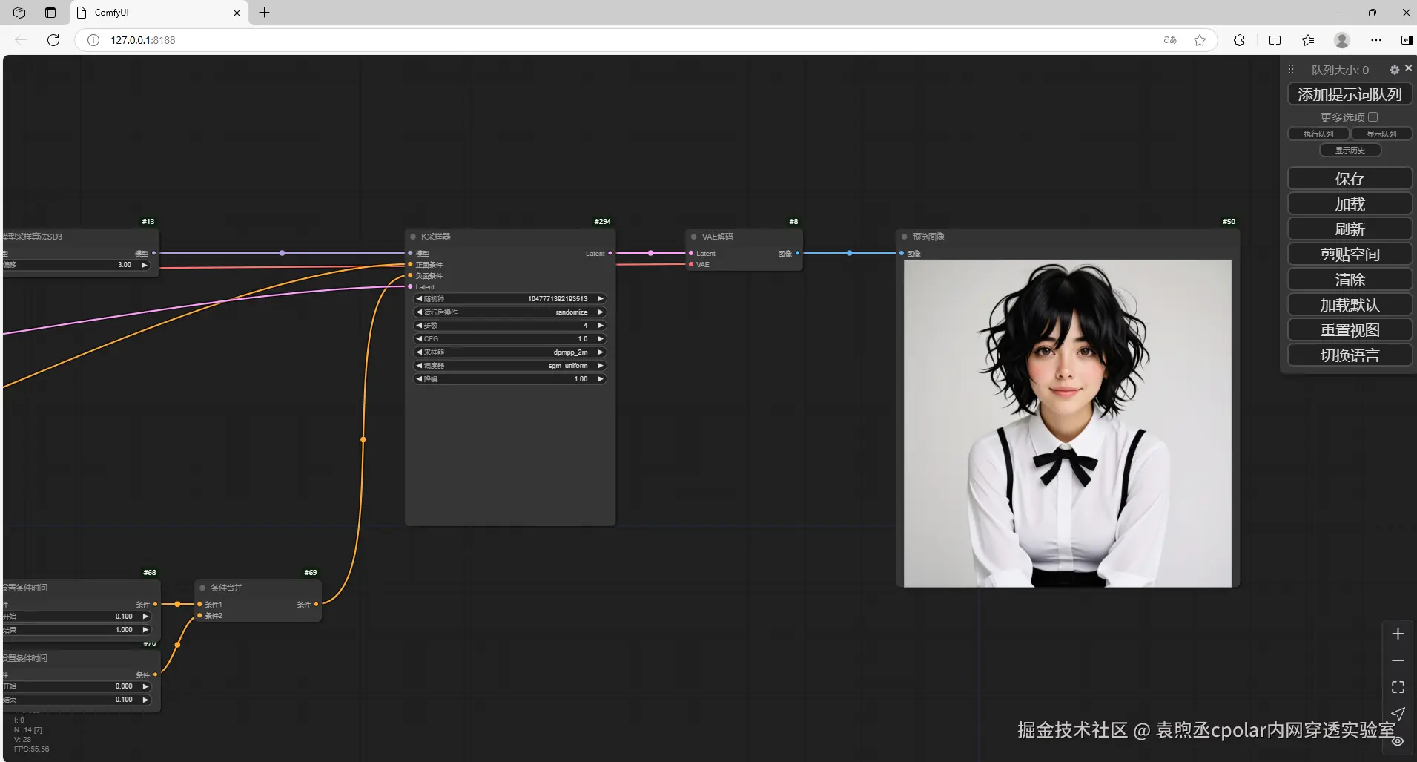Click the generated portrait preview image
This screenshot has height=762, width=1417.
(x=1067, y=423)
